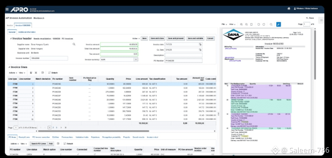Toggle the blue highlighted viewer tool button
The width and height of the screenshot is (332, 158).
coord(279,24)
